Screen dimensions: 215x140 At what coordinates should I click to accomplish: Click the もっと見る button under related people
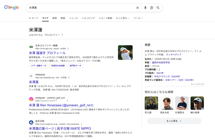click(174, 121)
